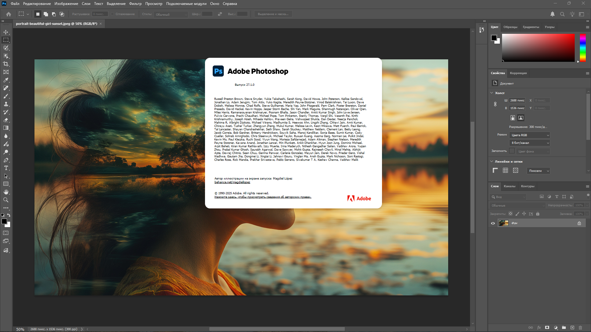Click the Выделение и маска button

(273, 14)
